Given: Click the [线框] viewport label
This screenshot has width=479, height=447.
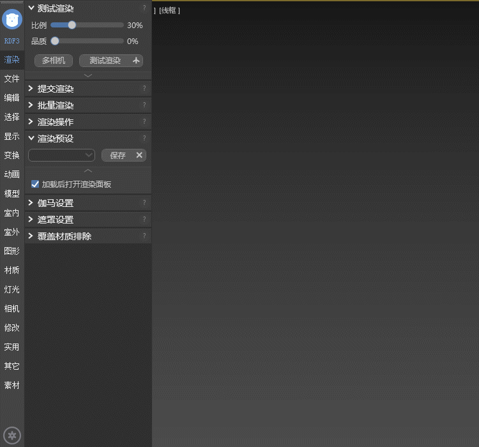Looking at the screenshot, I should 169,10.
